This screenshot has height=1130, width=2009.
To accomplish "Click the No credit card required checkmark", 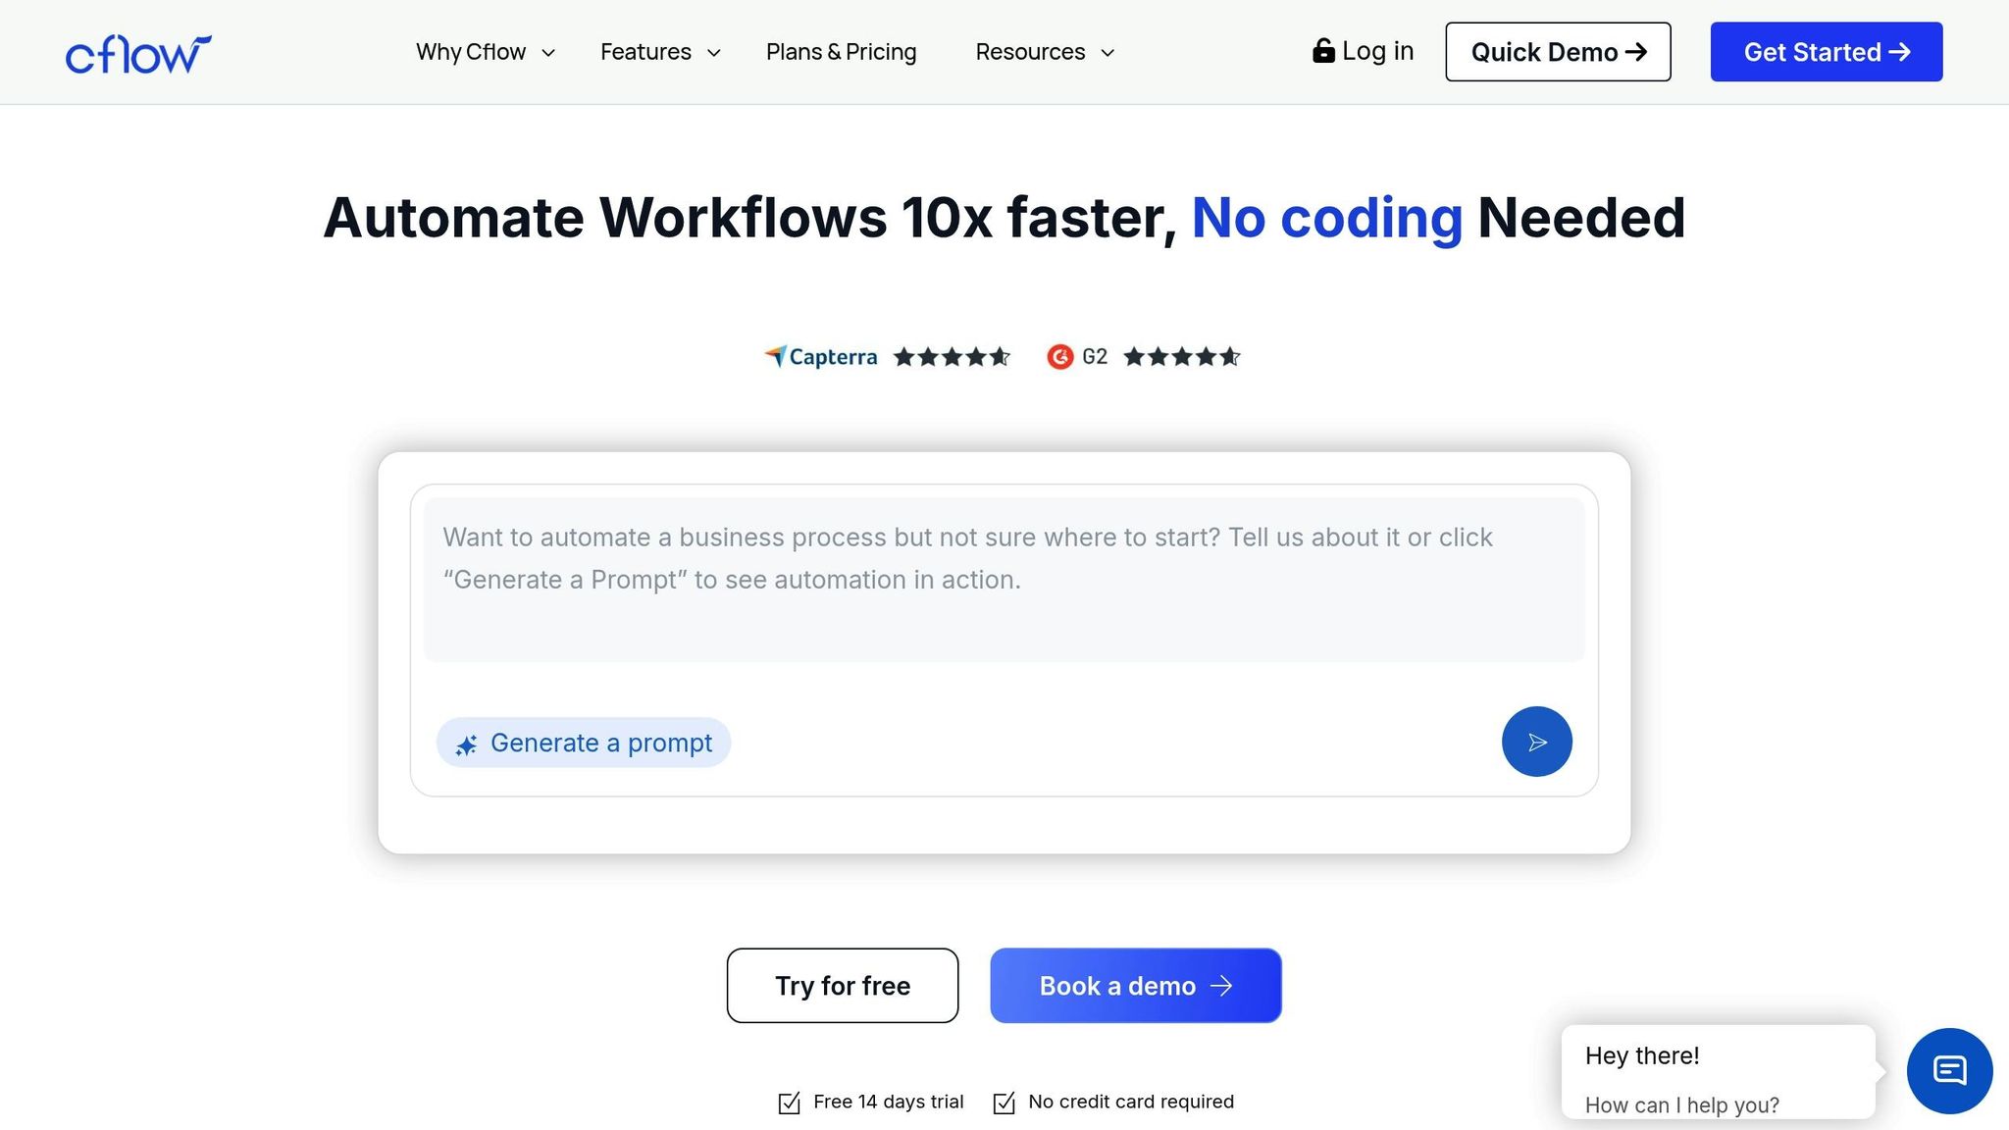I will click(1004, 1103).
